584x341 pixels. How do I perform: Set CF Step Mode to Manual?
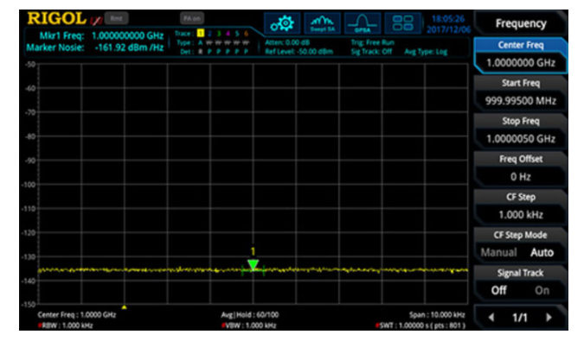pos(498,253)
